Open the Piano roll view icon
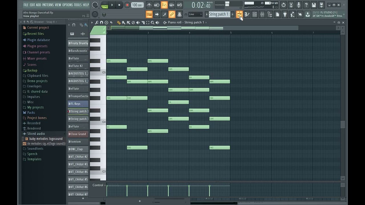 point(247,14)
